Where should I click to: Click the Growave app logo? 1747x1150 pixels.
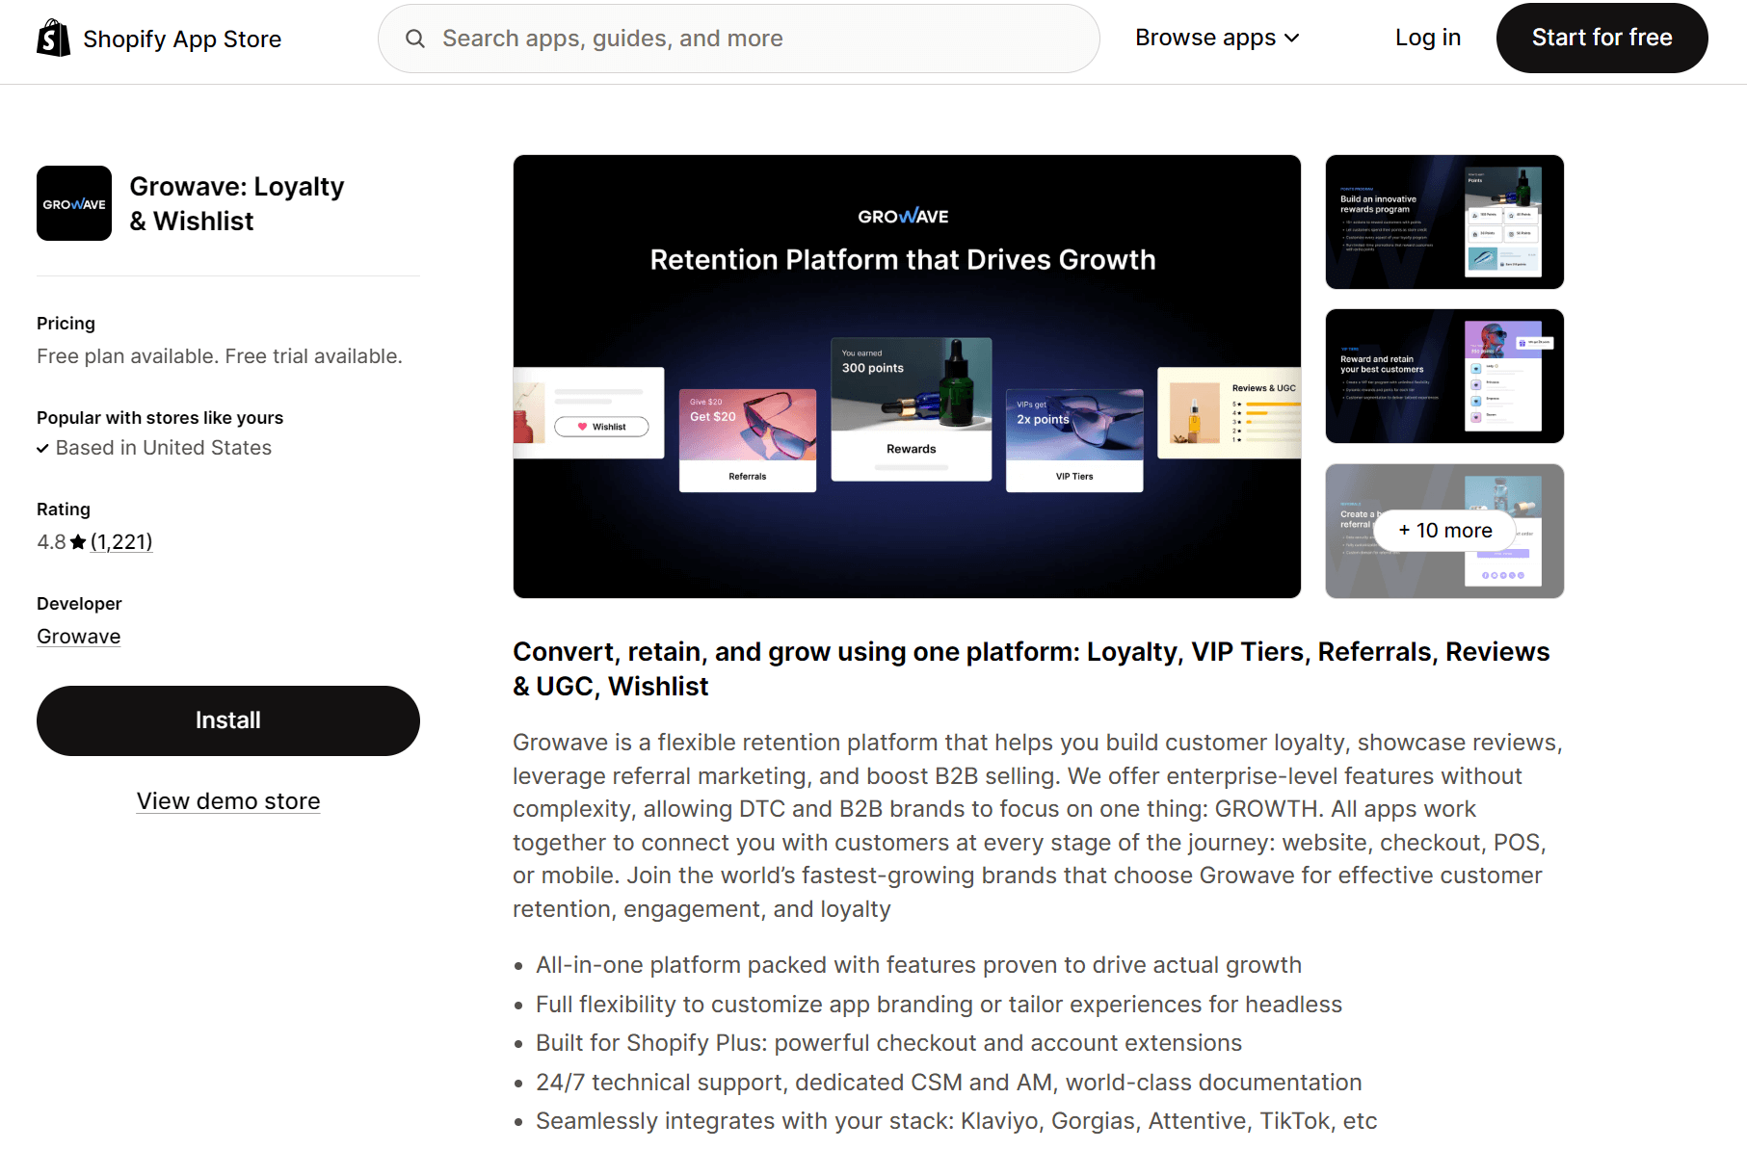pos(74,203)
